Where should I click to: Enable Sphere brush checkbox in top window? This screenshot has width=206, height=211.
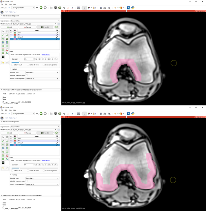tap(12, 65)
